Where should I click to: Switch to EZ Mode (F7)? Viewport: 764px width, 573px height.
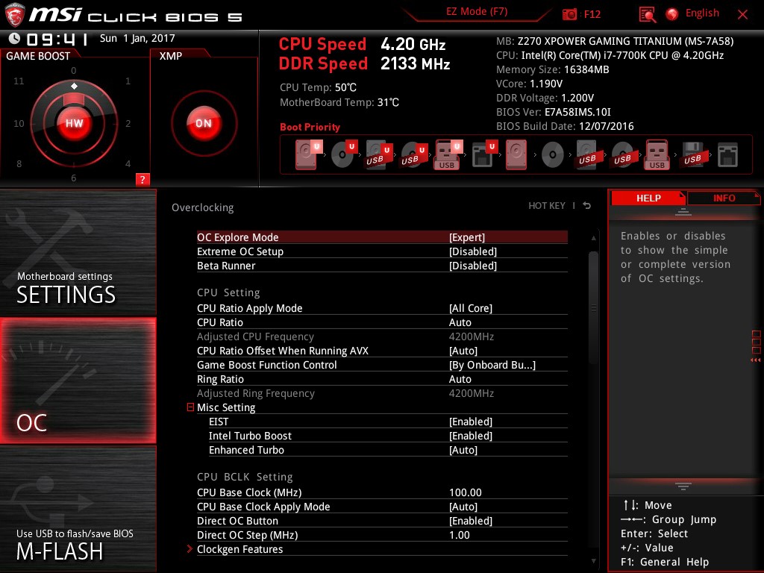477,12
